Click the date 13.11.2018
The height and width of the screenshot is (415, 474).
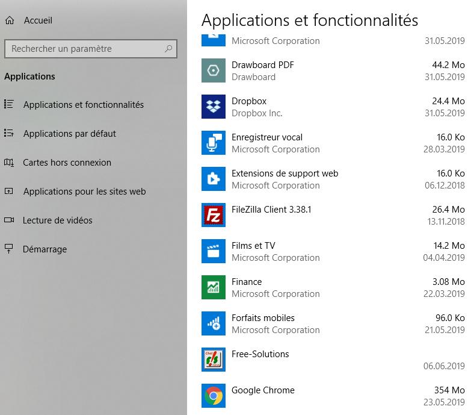[x=446, y=222]
